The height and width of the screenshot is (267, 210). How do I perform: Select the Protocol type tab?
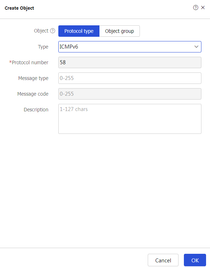(79, 31)
